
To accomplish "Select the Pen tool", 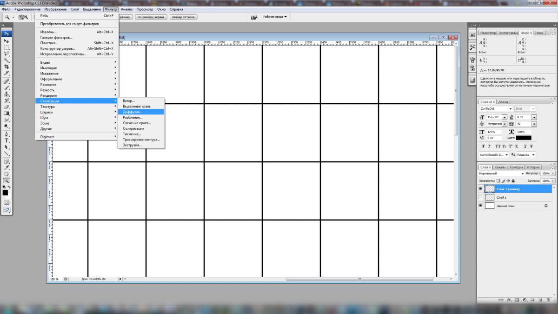I will point(7,134).
